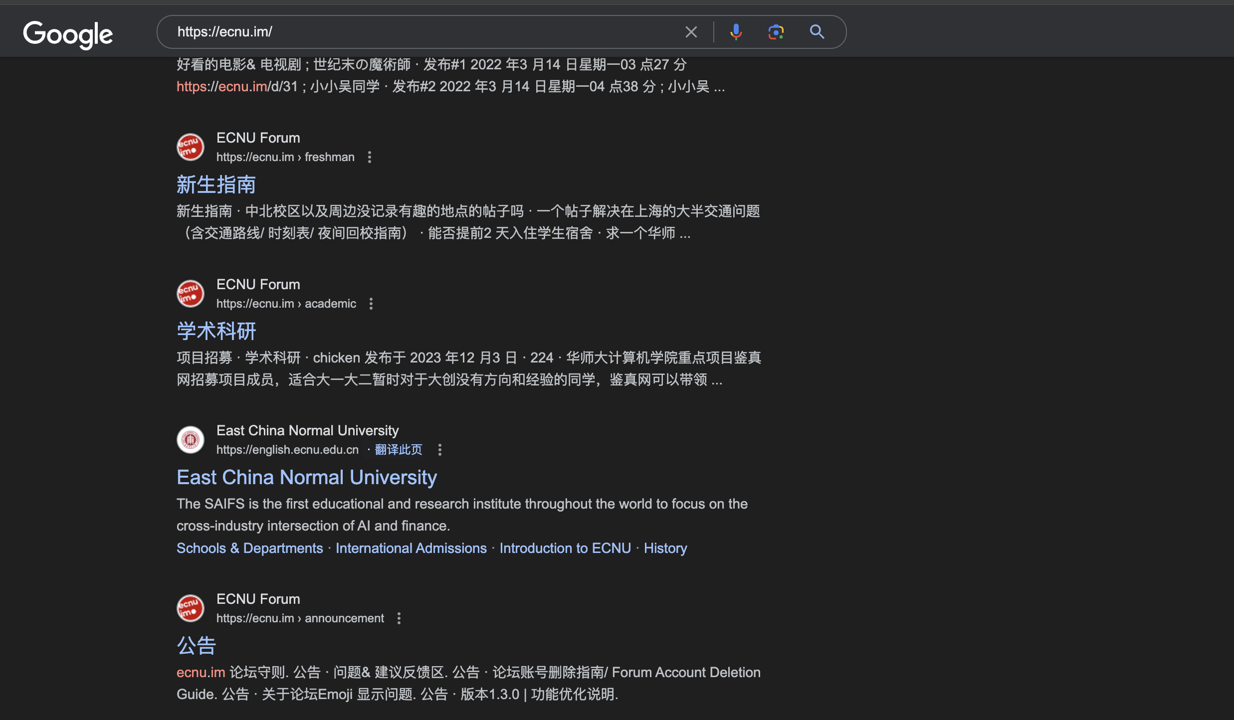Open more options for freshman result
The image size is (1234, 720).
(370, 157)
